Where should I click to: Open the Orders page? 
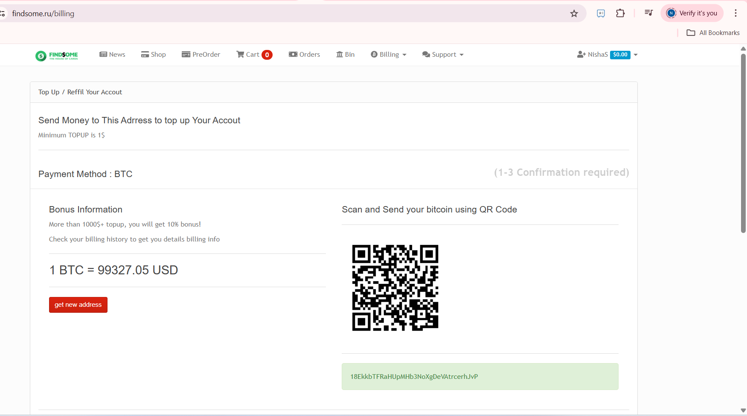pyautogui.click(x=304, y=55)
